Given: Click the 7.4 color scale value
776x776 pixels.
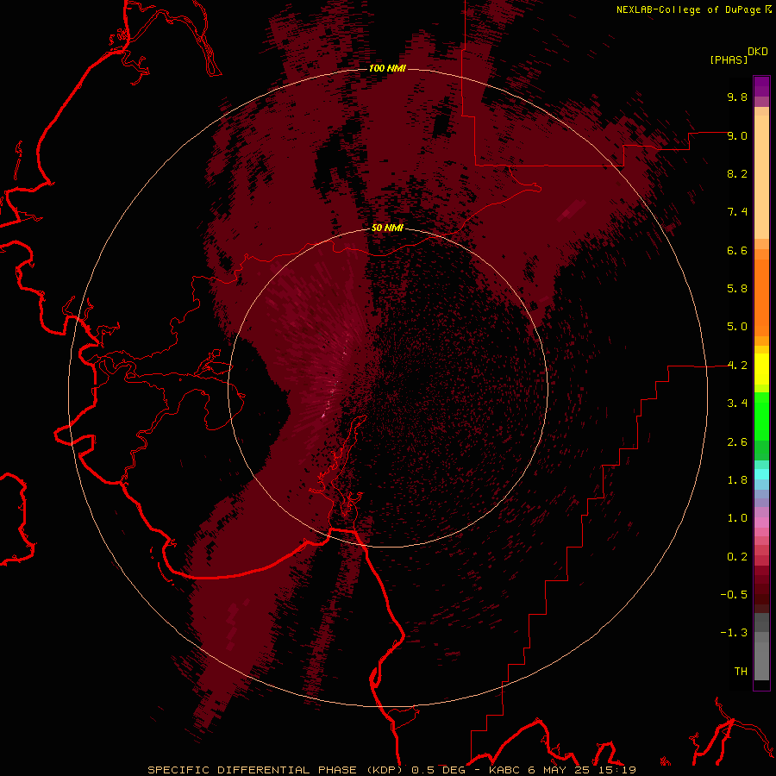Looking at the screenshot, I should (x=737, y=212).
